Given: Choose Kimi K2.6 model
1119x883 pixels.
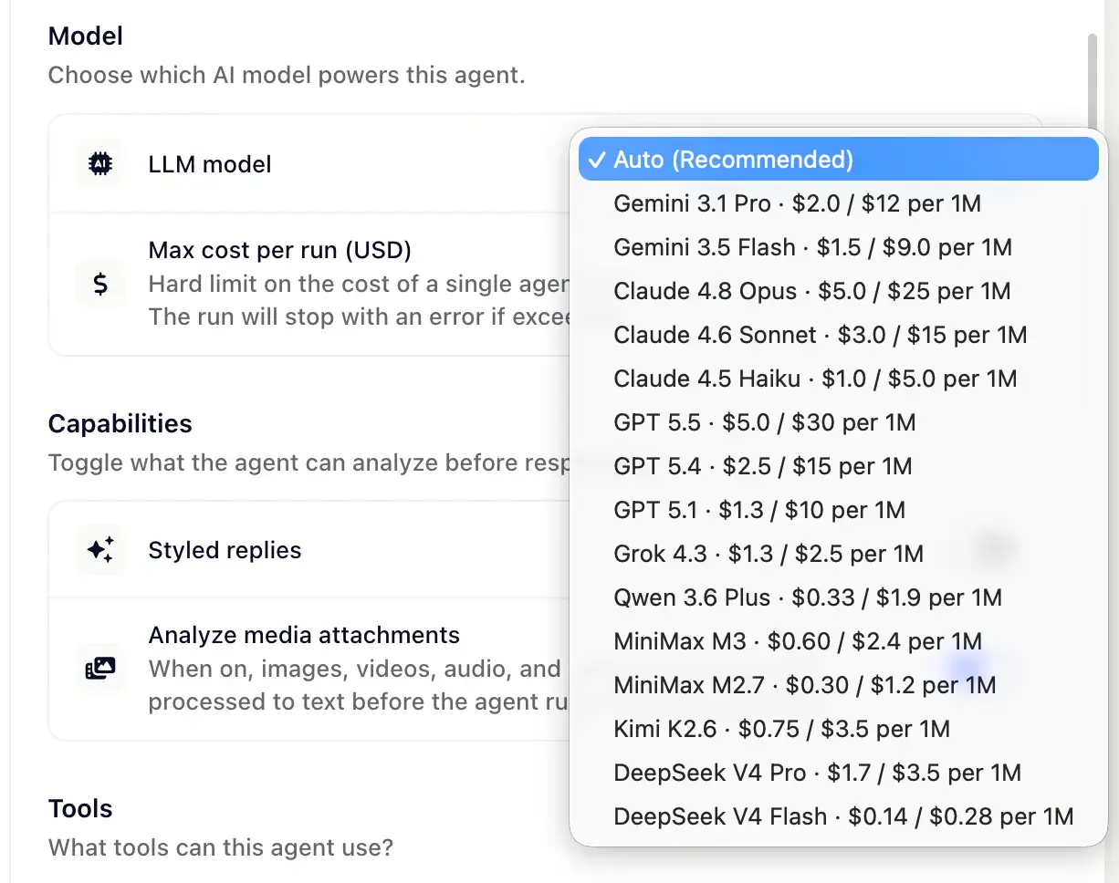Looking at the screenshot, I should coord(838,729).
